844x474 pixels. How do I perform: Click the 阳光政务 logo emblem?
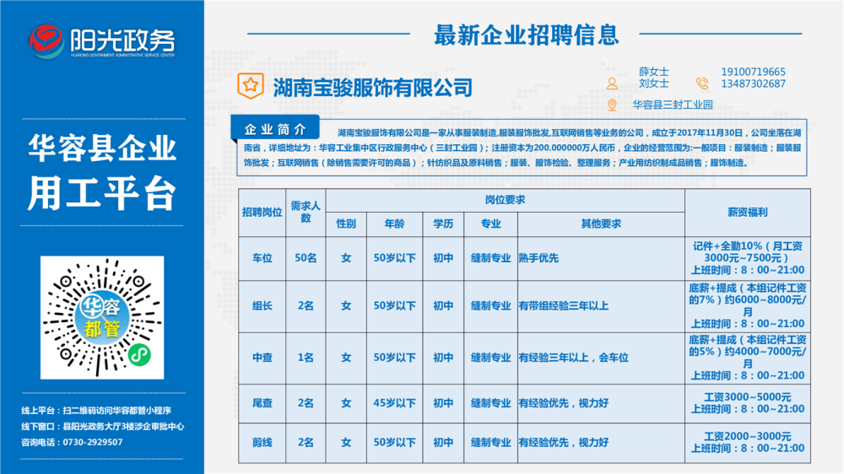click(x=46, y=40)
